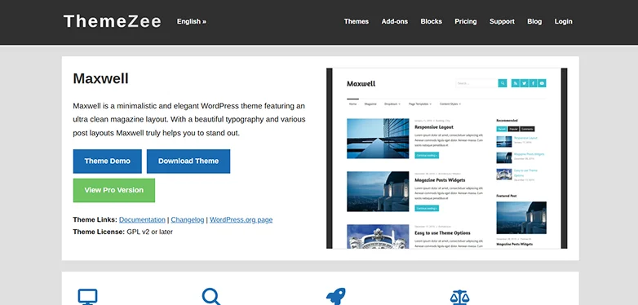Click the RSS icon in the Maxwell preview
The height and width of the screenshot is (305, 638).
(x=516, y=83)
